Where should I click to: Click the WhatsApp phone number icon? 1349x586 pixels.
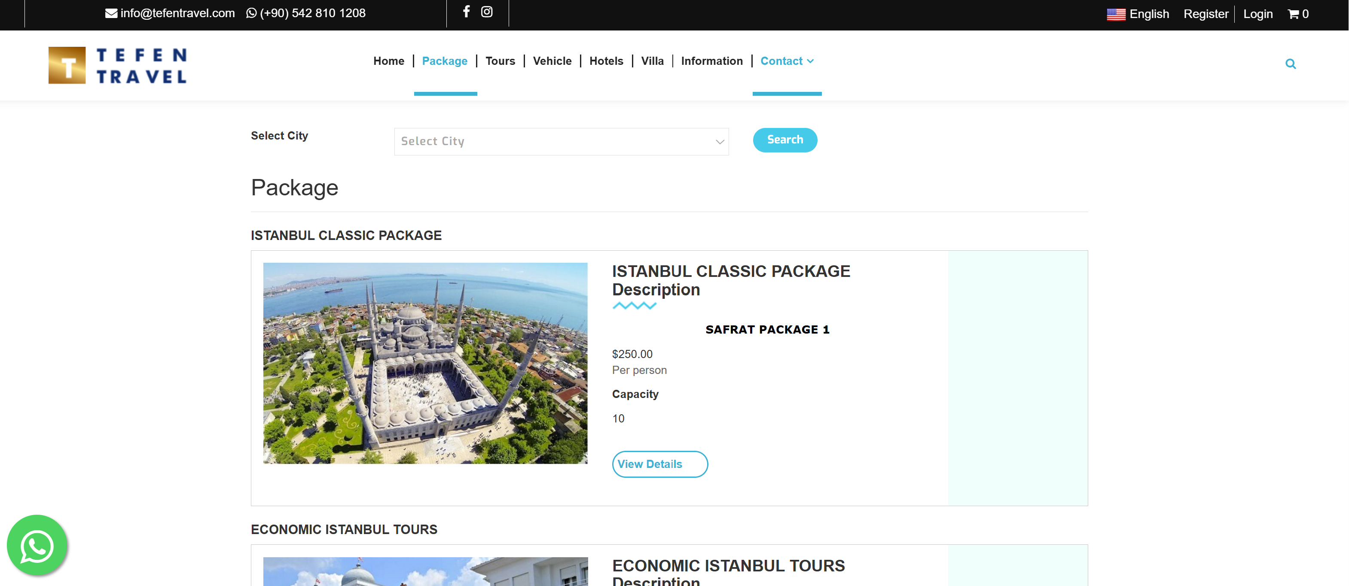(251, 14)
